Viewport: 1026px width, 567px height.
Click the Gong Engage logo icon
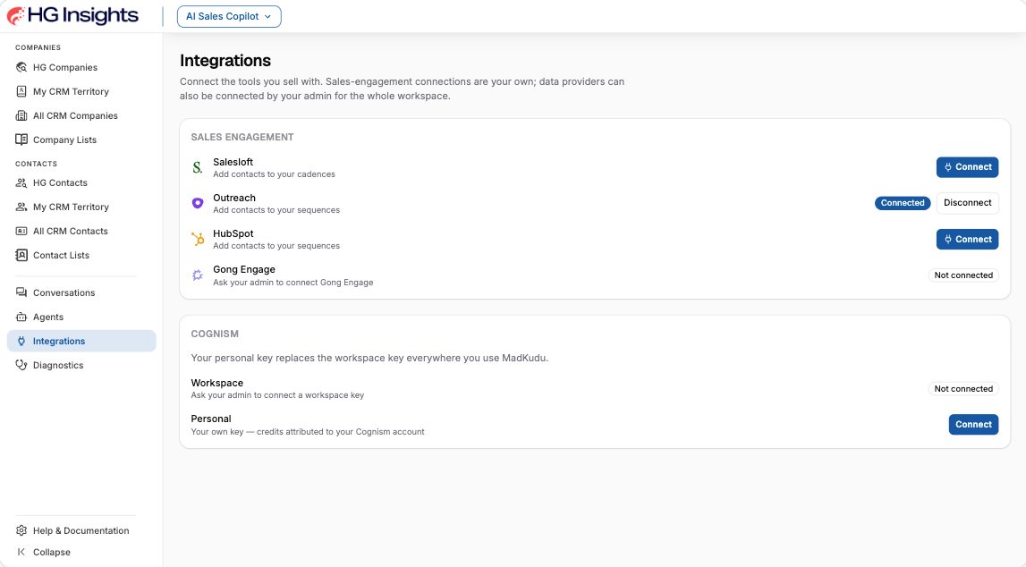pos(198,275)
